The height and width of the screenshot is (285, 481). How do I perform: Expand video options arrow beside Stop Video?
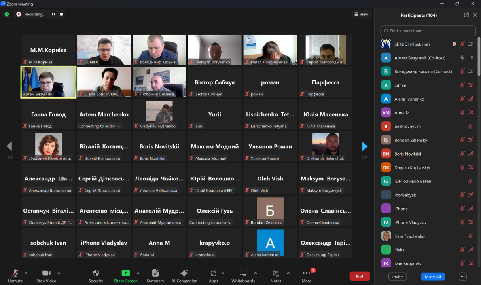pos(59,273)
